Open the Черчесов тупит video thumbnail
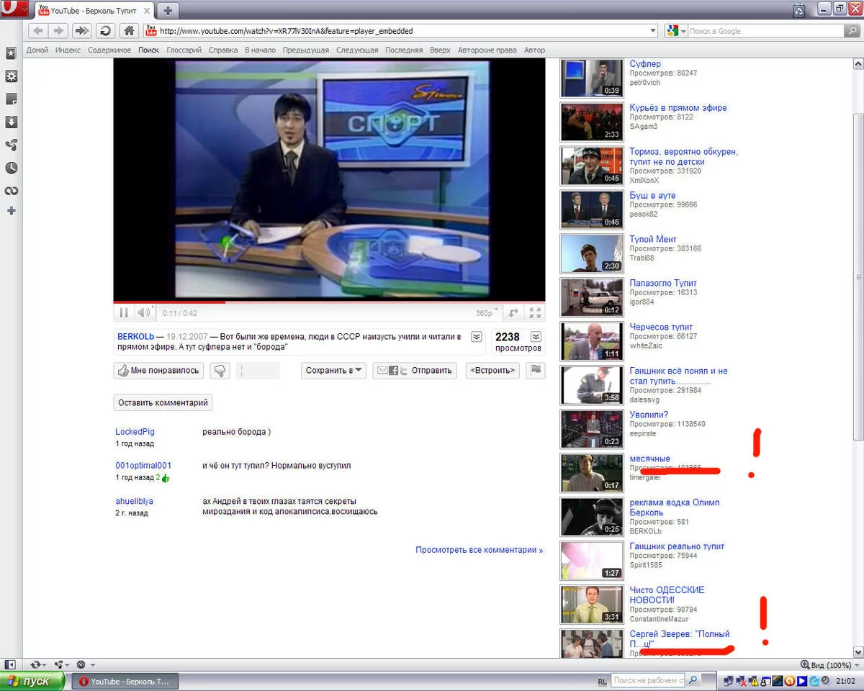 592,341
